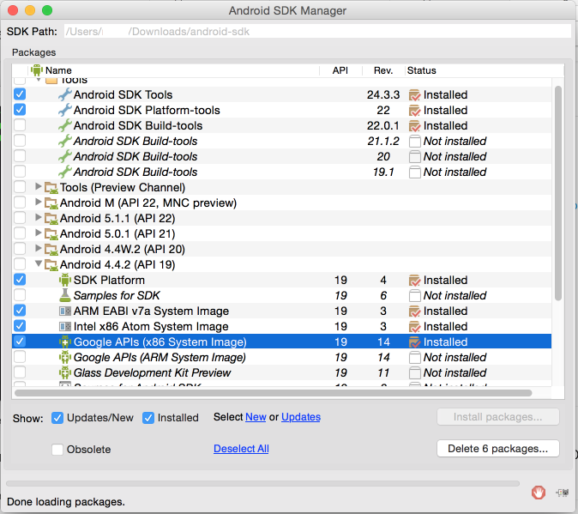This screenshot has height=514, width=578.
Task: Click the vertical scrollbar of package list
Action: (558, 193)
